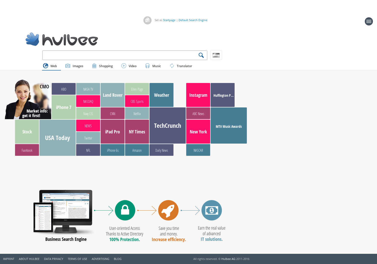
Task: Open the NY Times tile
Action: point(137,132)
